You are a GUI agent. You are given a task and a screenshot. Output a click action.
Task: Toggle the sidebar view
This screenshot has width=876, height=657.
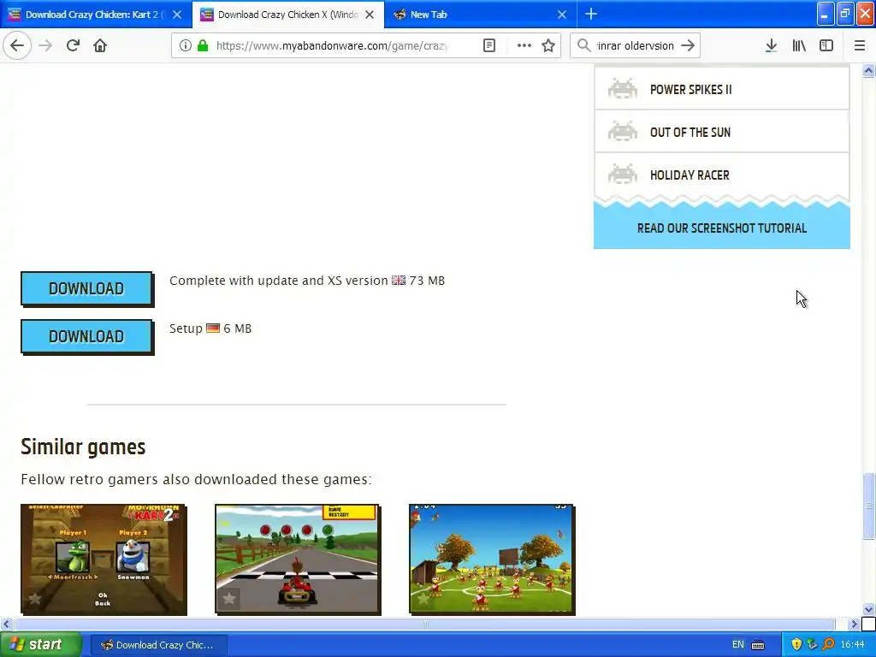click(826, 46)
